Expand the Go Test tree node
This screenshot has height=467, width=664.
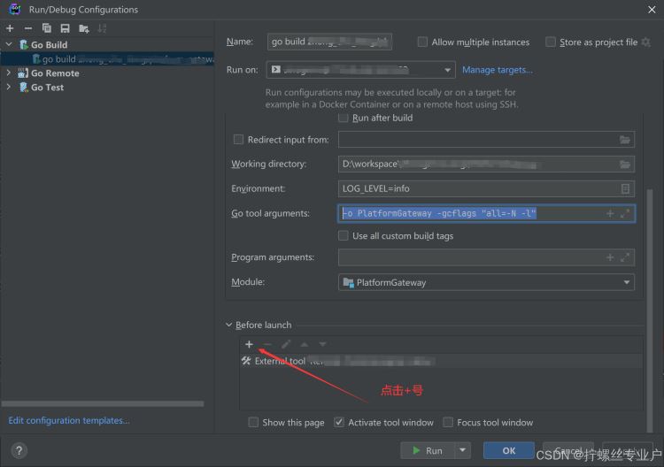click(9, 88)
